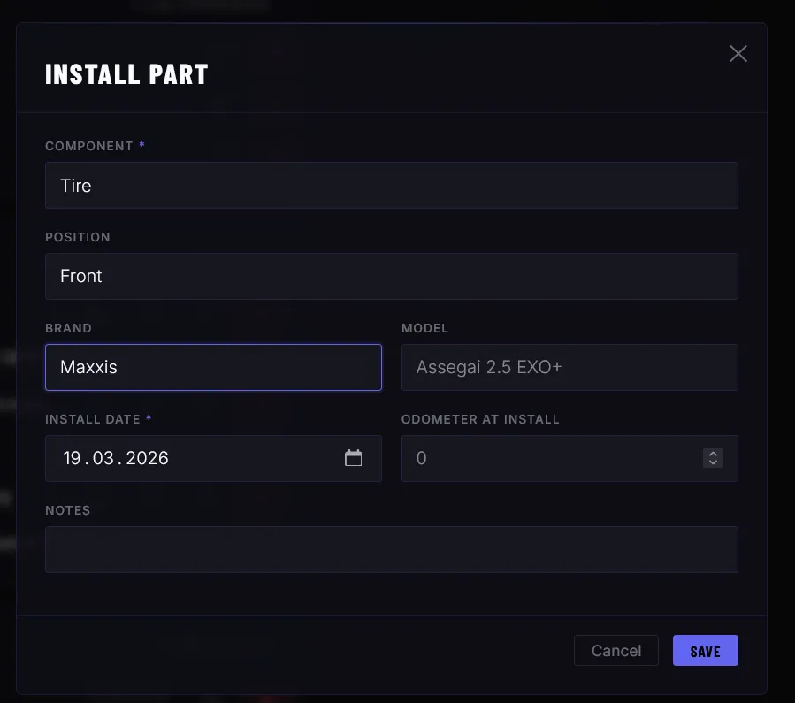
Task: Click the Component required asterisk
Action: point(142,145)
